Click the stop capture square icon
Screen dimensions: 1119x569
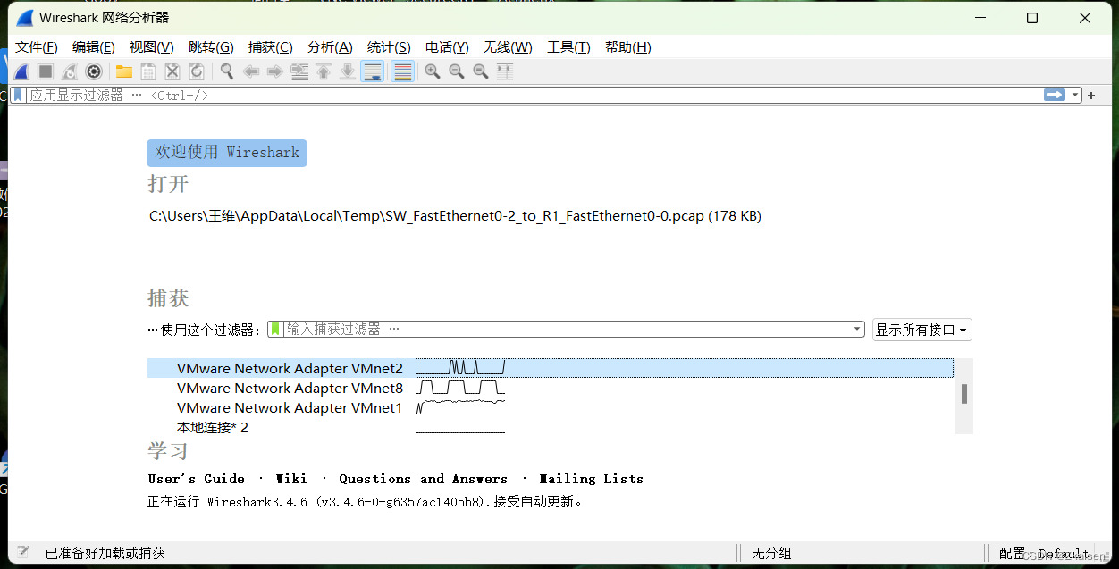46,71
